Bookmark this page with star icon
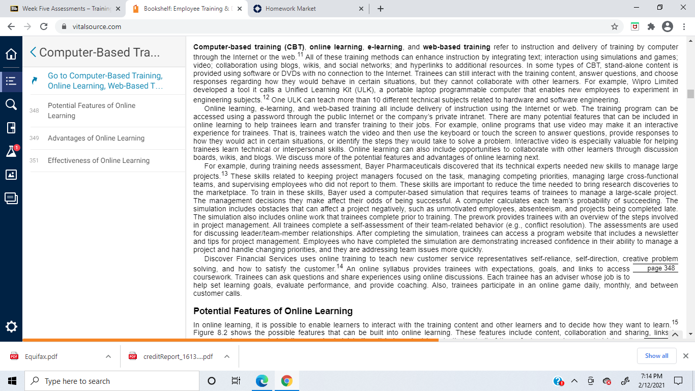695x391 pixels. (x=615, y=26)
